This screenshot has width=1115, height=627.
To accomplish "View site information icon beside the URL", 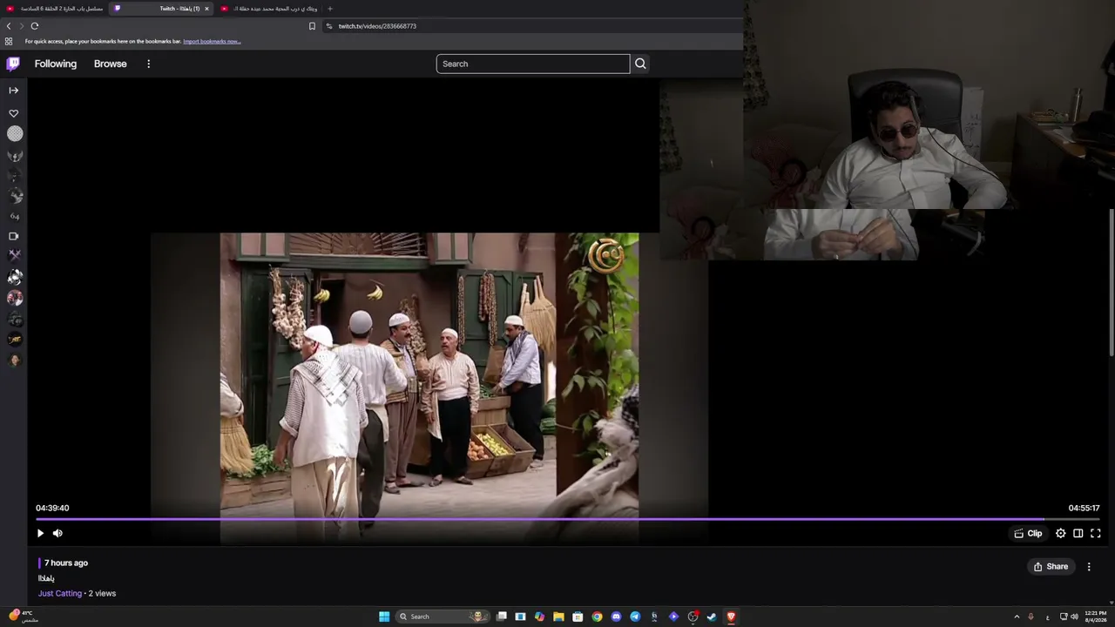I will tap(329, 26).
